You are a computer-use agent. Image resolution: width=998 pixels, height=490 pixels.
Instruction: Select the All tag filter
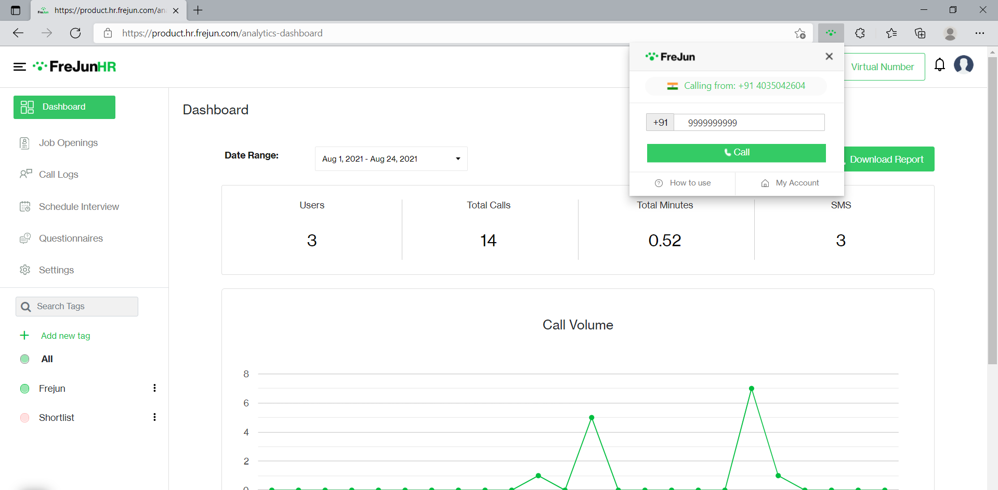(x=47, y=359)
